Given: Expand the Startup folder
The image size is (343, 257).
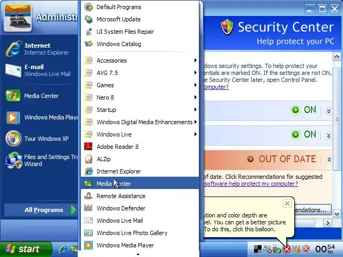Looking at the screenshot, I should pyautogui.click(x=140, y=110).
